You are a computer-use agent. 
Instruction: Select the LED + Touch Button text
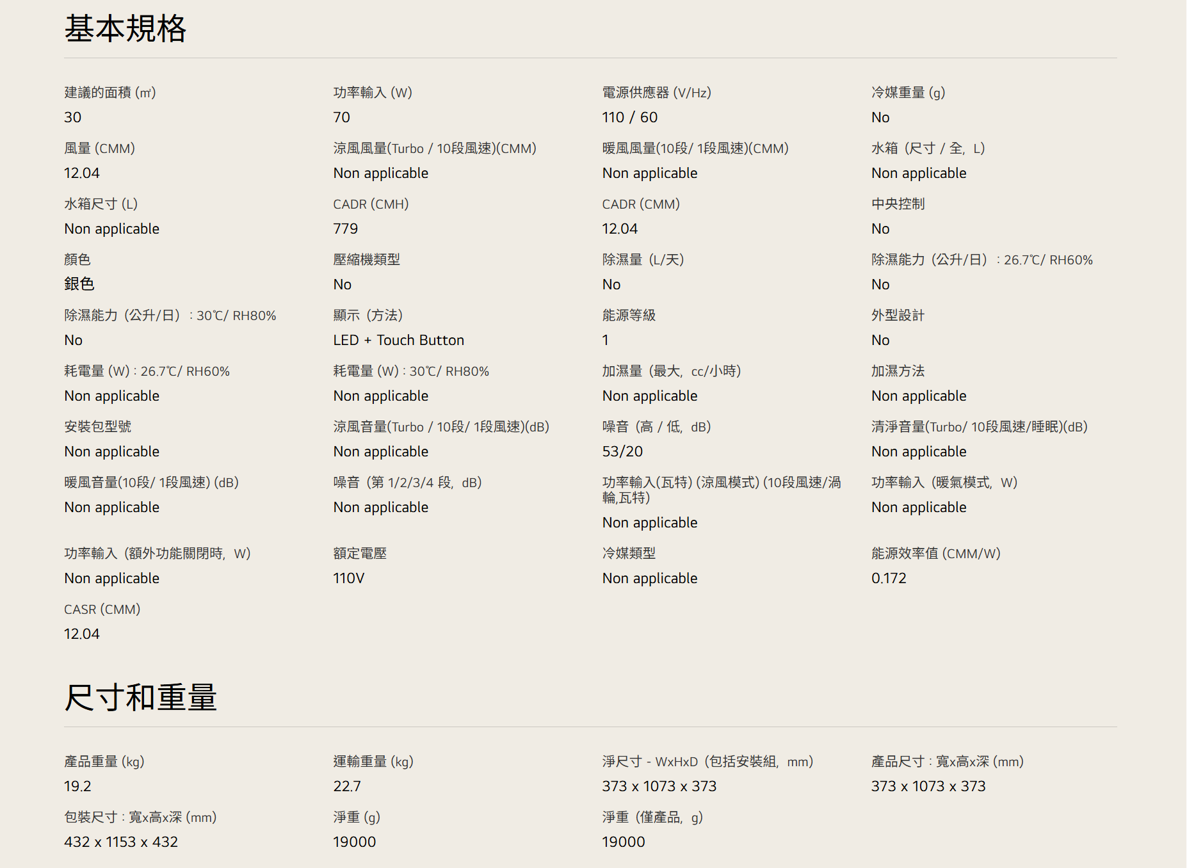pos(398,341)
